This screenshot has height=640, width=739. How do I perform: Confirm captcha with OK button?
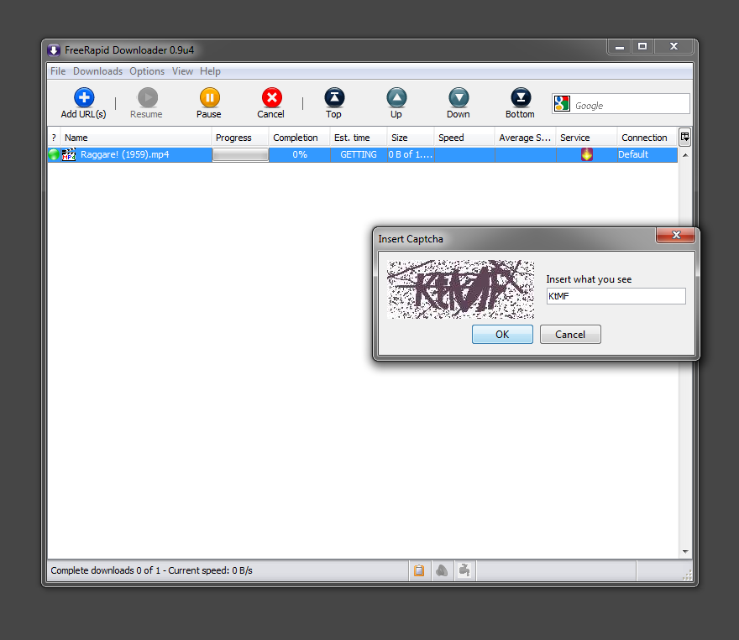tap(502, 334)
